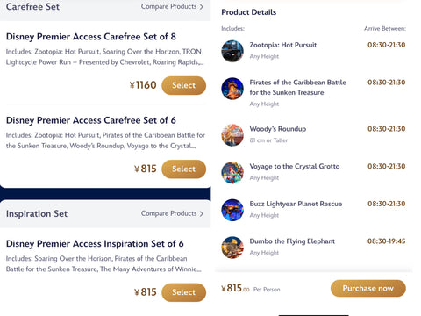The image size is (421, 316).
Task: Open the Carefree Set section header
Action: coord(32,7)
